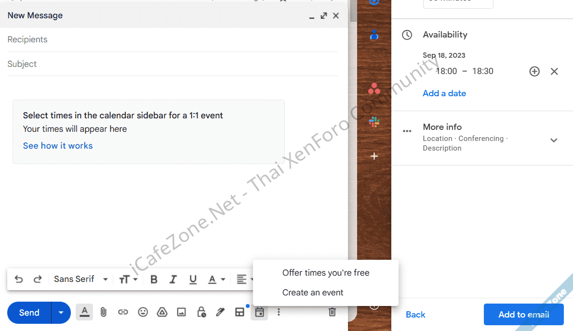Open the send options dropdown arrow

click(61, 313)
